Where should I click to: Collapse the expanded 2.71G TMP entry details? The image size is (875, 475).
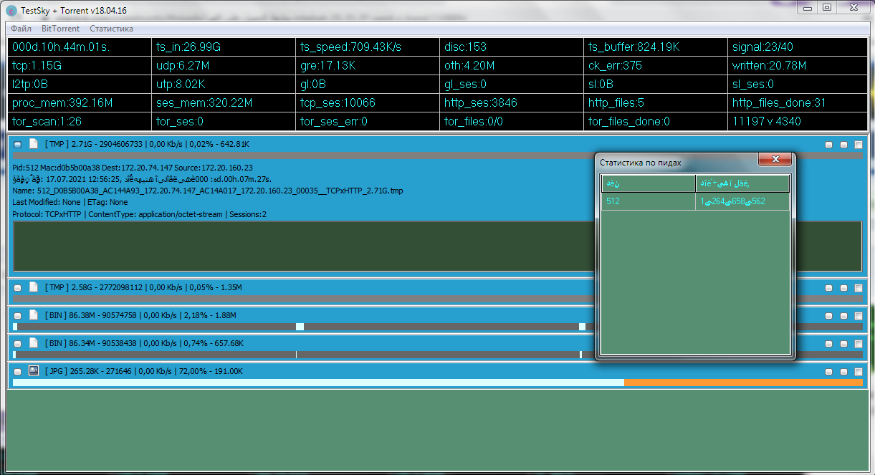(18, 145)
